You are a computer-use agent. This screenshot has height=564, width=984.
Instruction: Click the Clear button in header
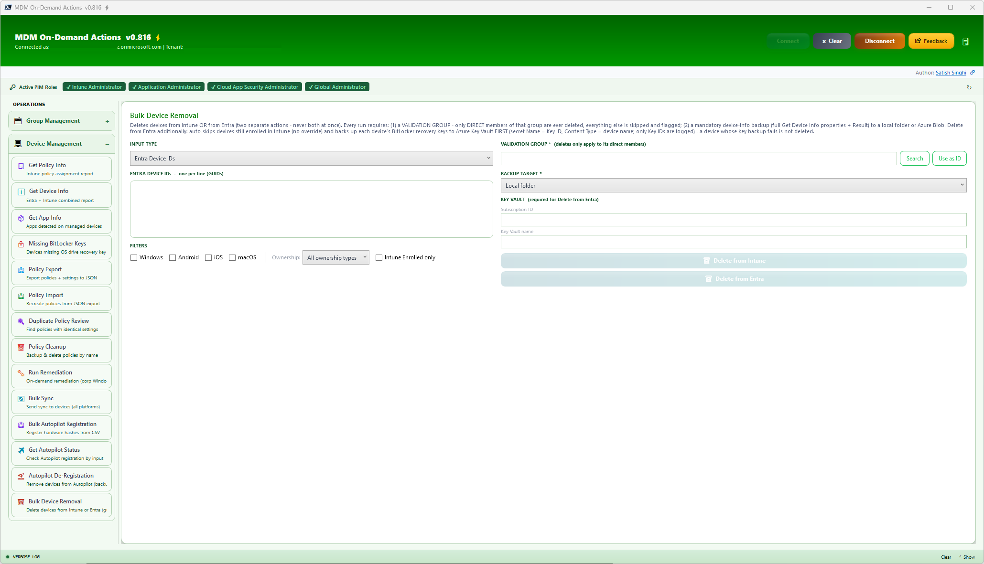832,41
